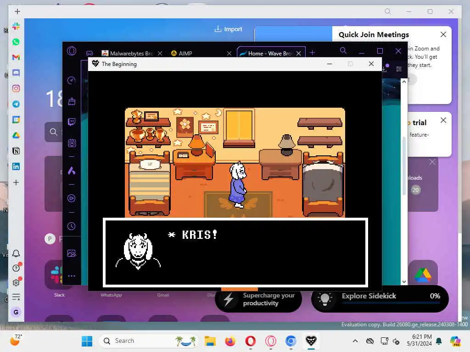Viewport: 470px width, 352px height.
Task: Open LinkedIn in the Sidekick sidebar
Action: 16,166
